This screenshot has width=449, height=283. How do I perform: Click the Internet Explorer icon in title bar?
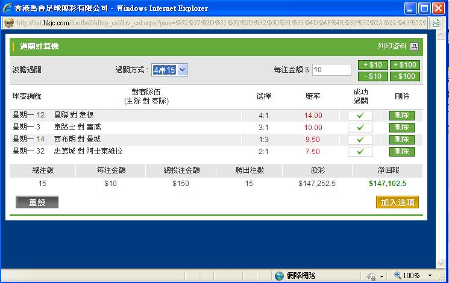8,8
